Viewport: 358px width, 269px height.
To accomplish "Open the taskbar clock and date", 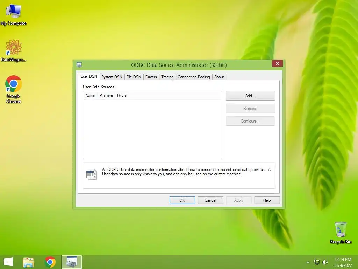I will click(x=343, y=262).
